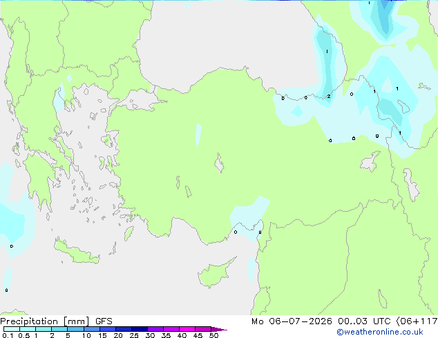This screenshot has width=438, height=338.
Task: Select the legend swatch between 35 and 40
Action: pos(171,329)
